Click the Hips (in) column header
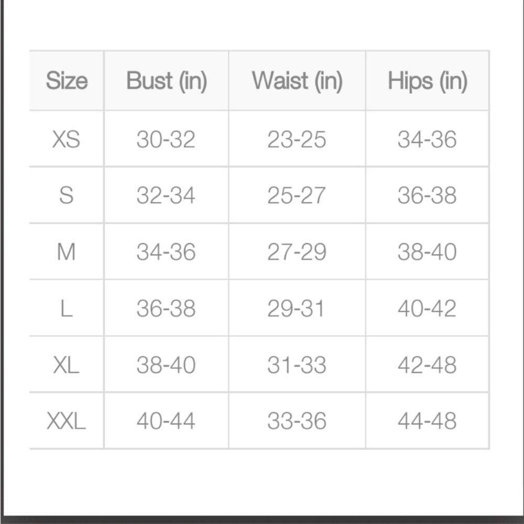 coord(428,81)
